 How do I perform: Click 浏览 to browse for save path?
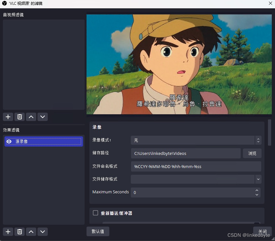[x=252, y=153]
